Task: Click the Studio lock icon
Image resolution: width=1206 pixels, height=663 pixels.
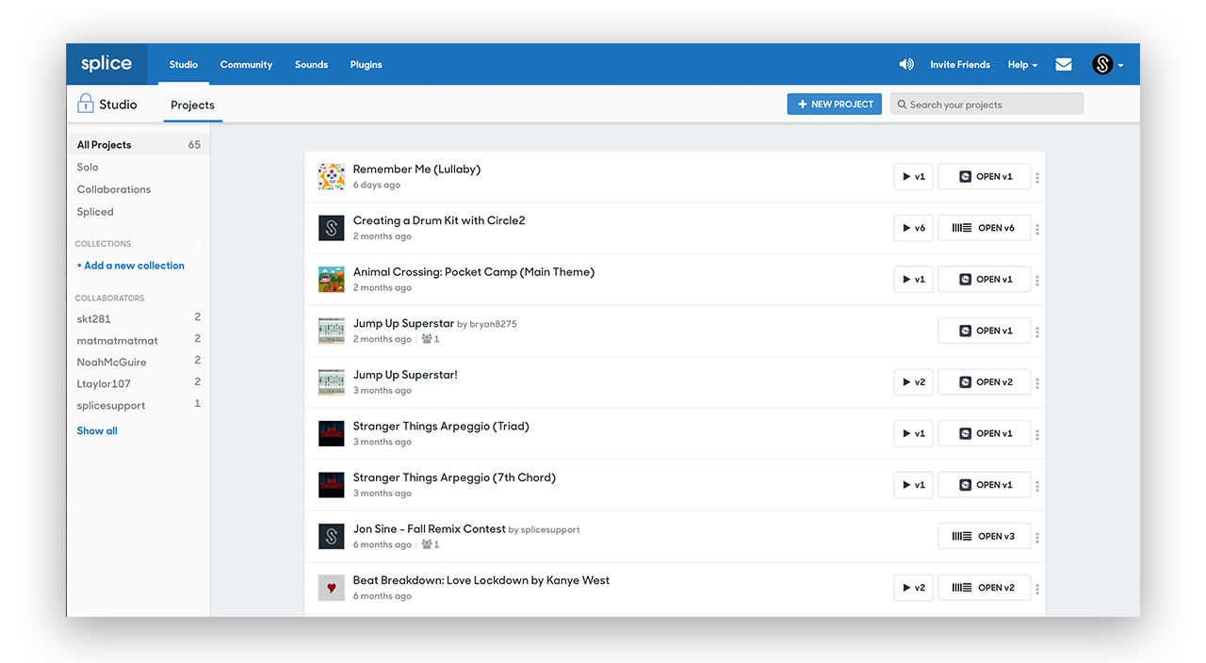Action: coord(86,104)
